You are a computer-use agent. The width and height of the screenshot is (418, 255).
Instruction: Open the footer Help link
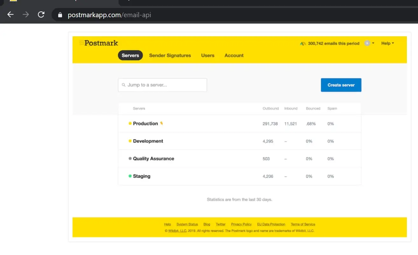pyautogui.click(x=167, y=224)
